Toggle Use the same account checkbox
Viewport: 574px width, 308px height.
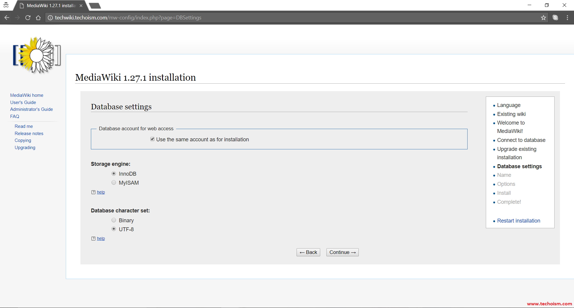coord(152,139)
